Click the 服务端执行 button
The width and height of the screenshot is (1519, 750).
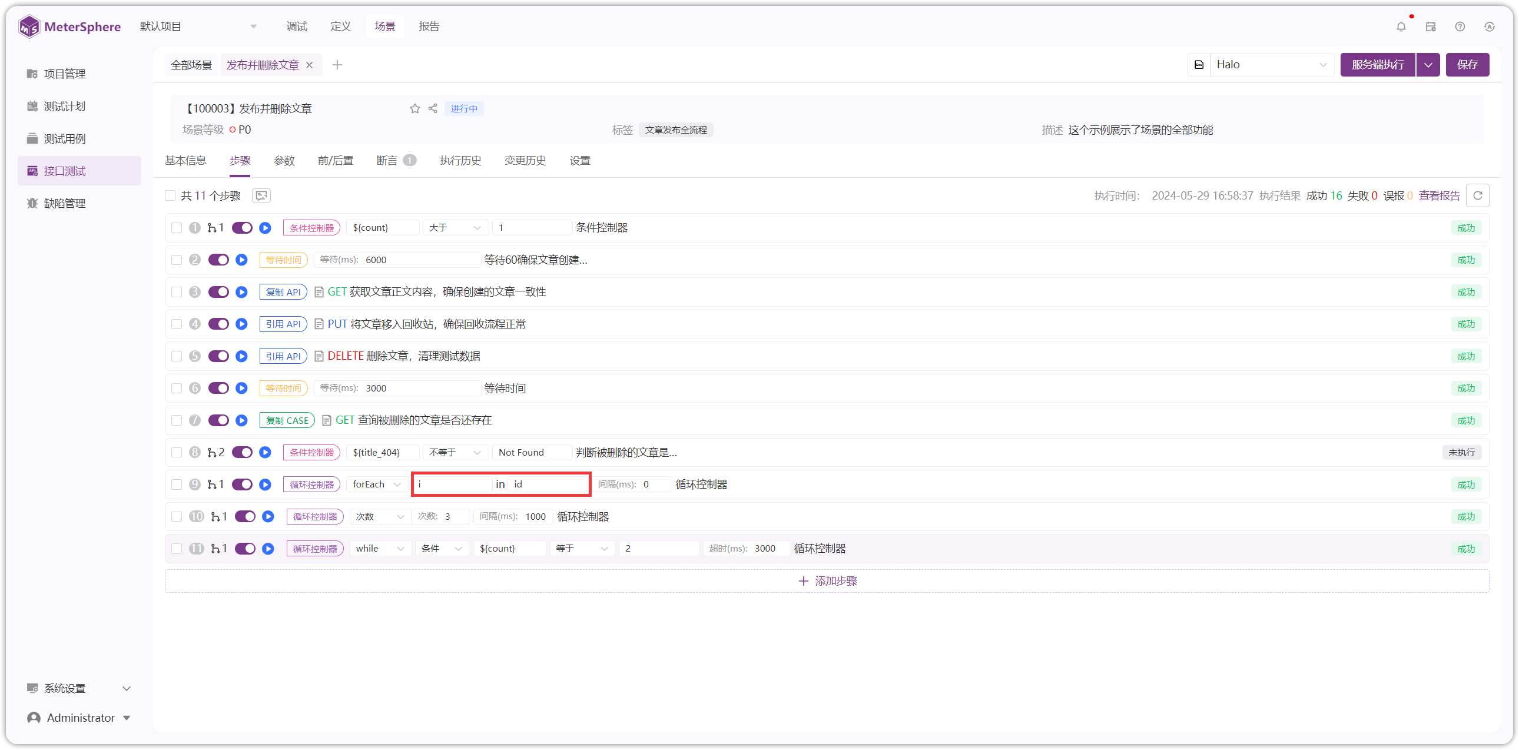(1378, 65)
